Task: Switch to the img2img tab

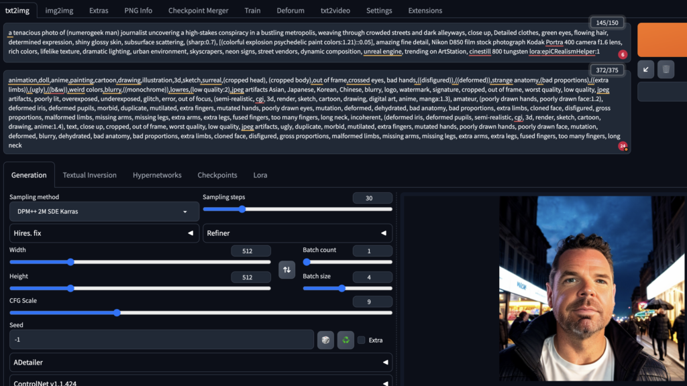Action: click(59, 11)
